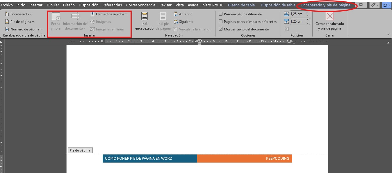Decrease footer position from bottom stepper
This screenshot has width=392, height=173.
pos(308,23)
